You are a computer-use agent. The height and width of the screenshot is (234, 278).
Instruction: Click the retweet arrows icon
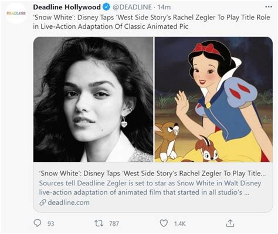click(99, 223)
